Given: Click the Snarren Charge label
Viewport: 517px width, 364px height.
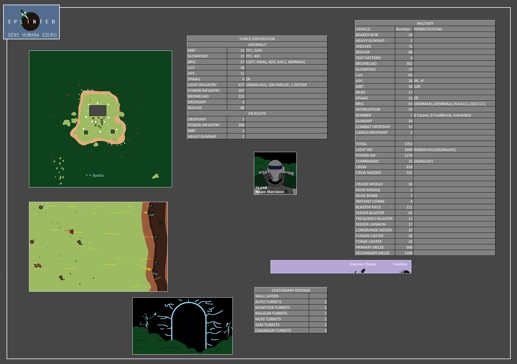Looking at the screenshot, I should click(362, 264).
